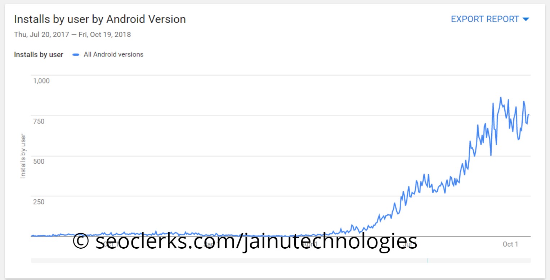Click the left end of the bottom range bar
Viewport: 550px width, 280px height.
tap(33, 260)
